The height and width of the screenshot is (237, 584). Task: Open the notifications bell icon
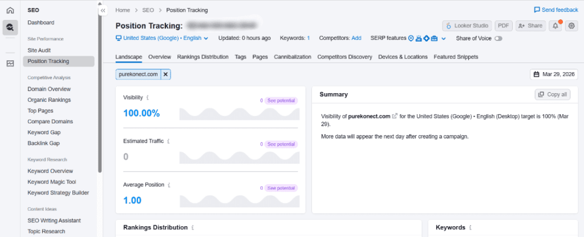(x=555, y=26)
